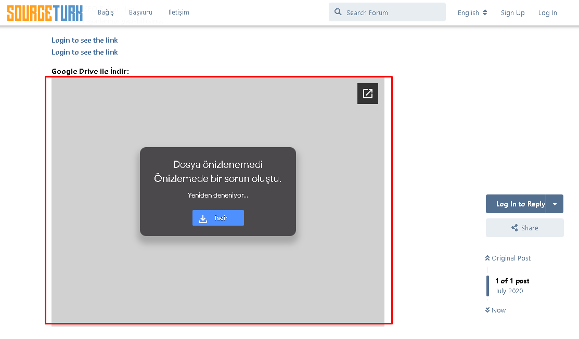This screenshot has width=579, height=339.
Task: Select the Now link in the post timeline
Action: pyautogui.click(x=498, y=310)
